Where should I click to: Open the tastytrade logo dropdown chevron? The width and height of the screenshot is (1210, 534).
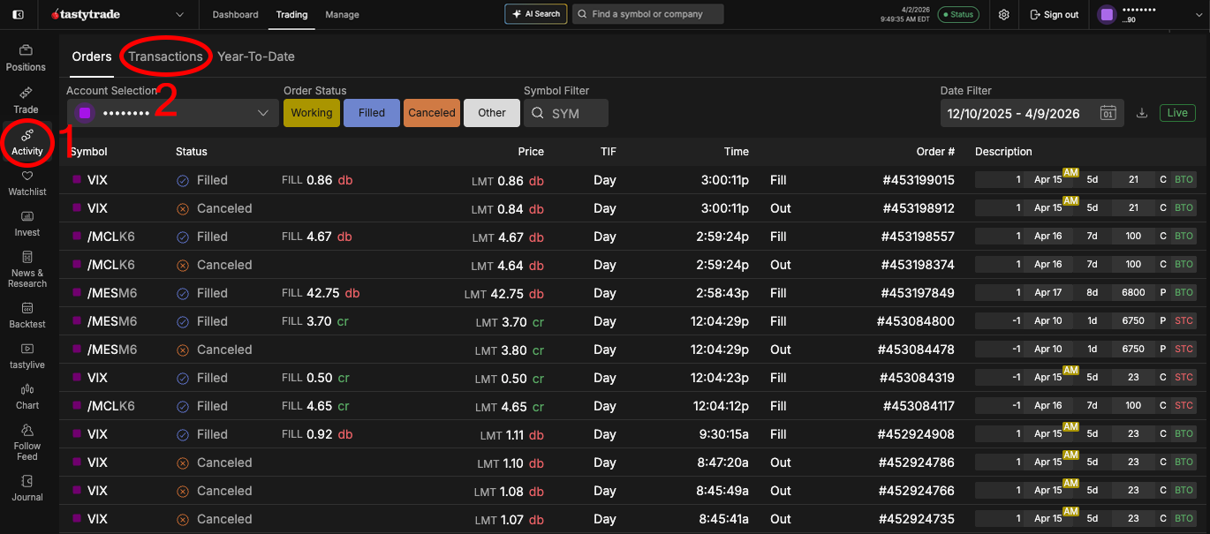[180, 14]
